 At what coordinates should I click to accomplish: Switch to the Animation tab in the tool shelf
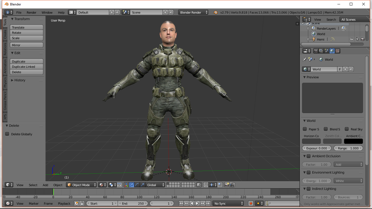tap(5, 66)
